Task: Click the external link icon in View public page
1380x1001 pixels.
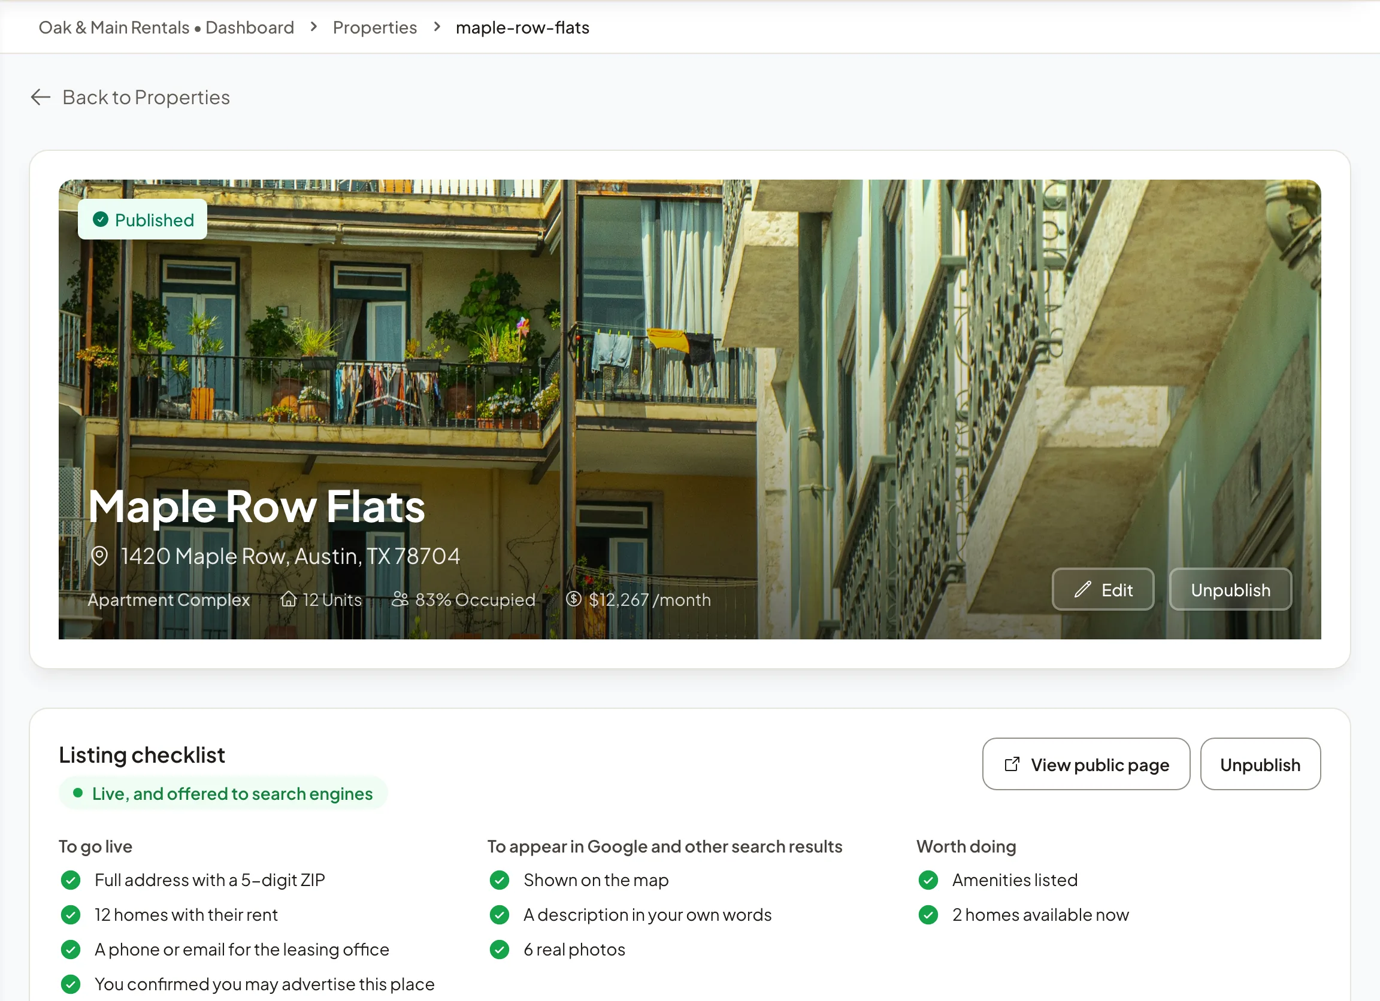Action: (1012, 765)
